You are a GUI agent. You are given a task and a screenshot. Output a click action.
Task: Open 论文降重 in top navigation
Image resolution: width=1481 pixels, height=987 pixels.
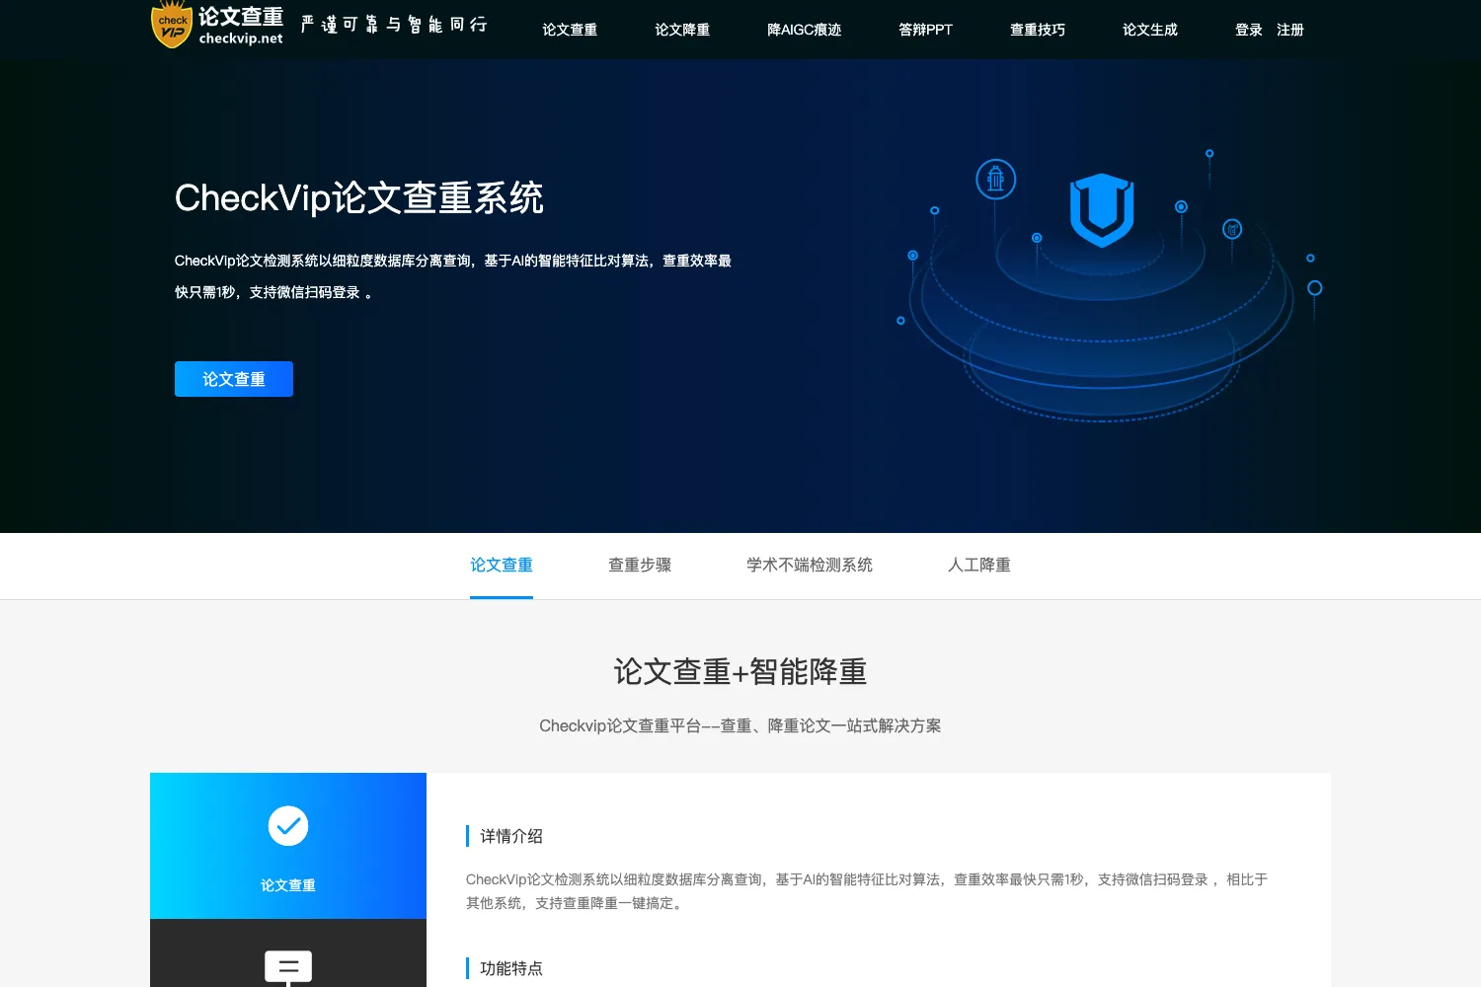682,30
